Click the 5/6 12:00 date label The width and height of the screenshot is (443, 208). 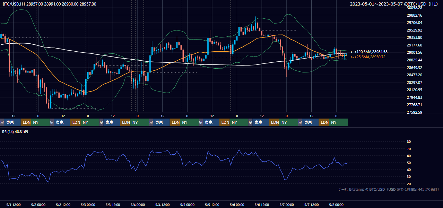coord(262,205)
